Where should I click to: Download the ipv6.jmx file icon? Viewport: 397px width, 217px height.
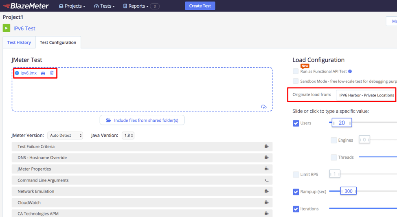point(43,73)
